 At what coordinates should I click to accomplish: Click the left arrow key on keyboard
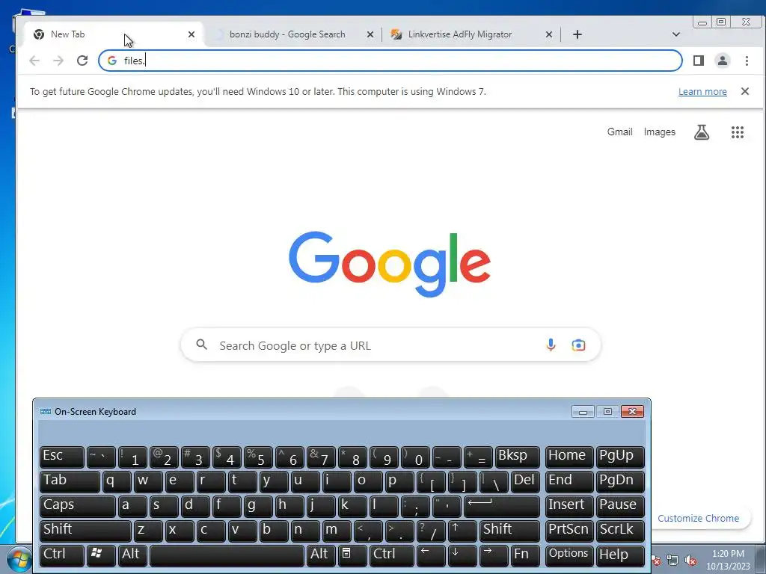pyautogui.click(x=430, y=555)
